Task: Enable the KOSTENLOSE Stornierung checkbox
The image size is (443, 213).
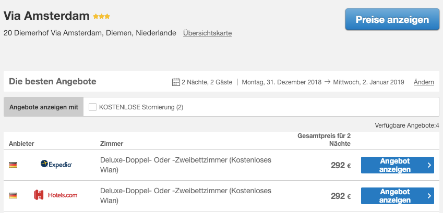Action: pos(93,107)
